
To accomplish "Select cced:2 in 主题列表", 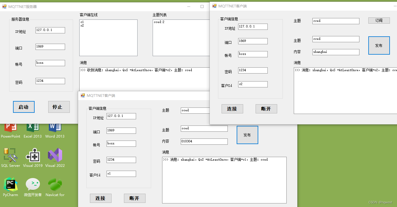I will point(159,22).
